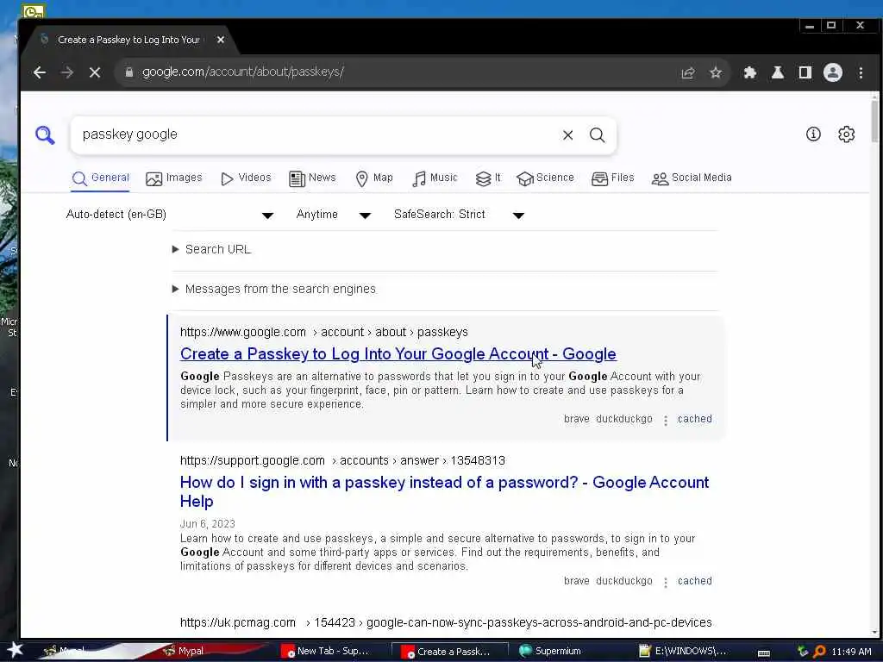View site lock info in address bar
883x662 pixels.
pyautogui.click(x=129, y=72)
